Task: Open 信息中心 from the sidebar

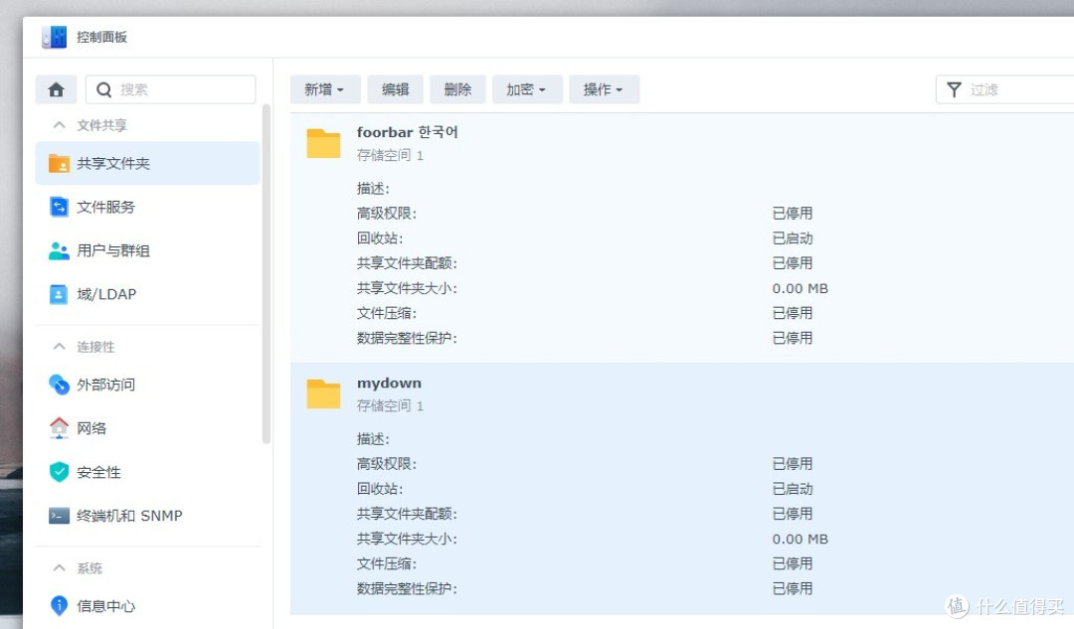Action: click(99, 606)
